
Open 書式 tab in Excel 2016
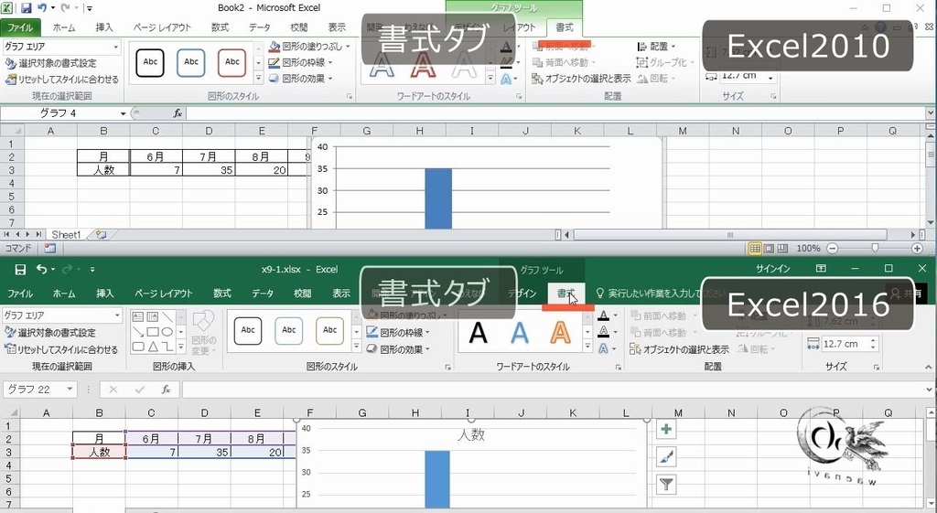pyautogui.click(x=565, y=294)
